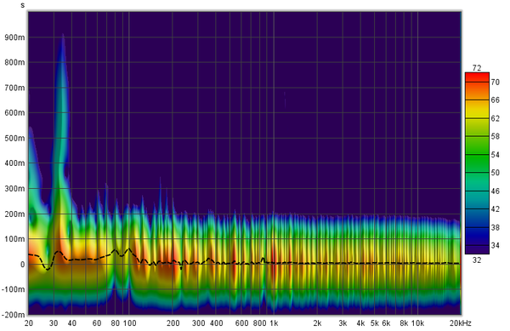
Task: Select the 2k frequency axis label
Action: tap(317, 323)
